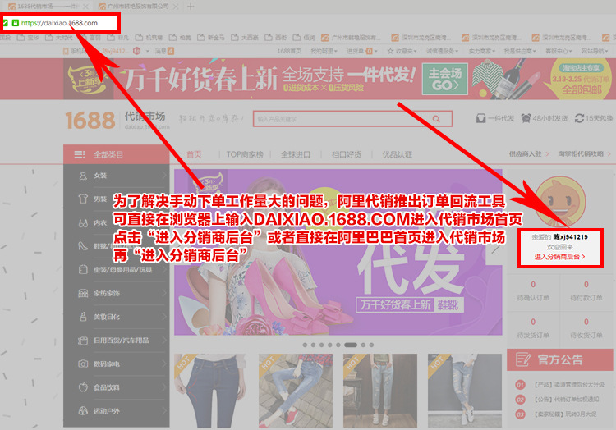Close the 1688代销市场 browser tab
This screenshot has width=616, height=430.
click(85, 7)
